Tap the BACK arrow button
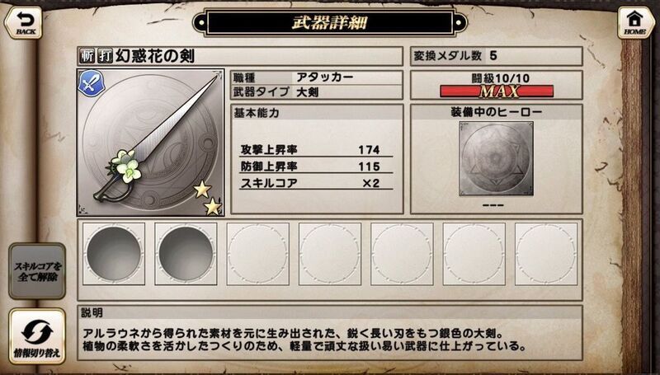 tap(24, 23)
